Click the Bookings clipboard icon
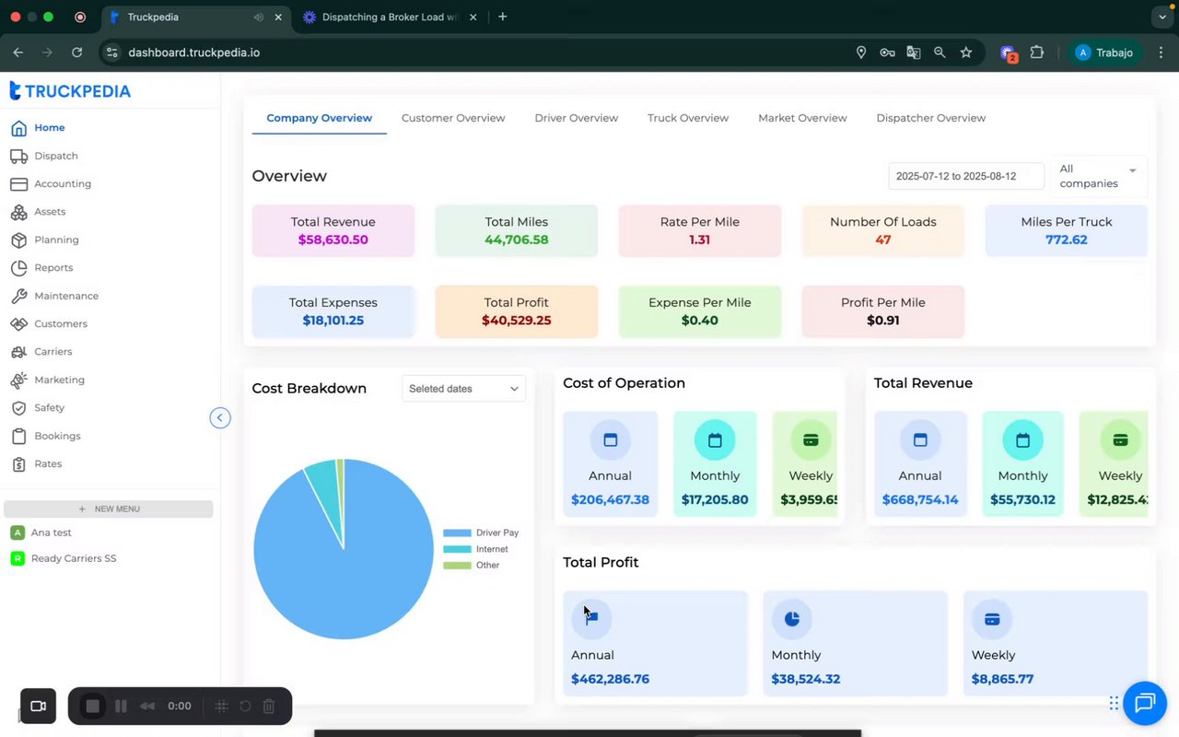 [18, 436]
